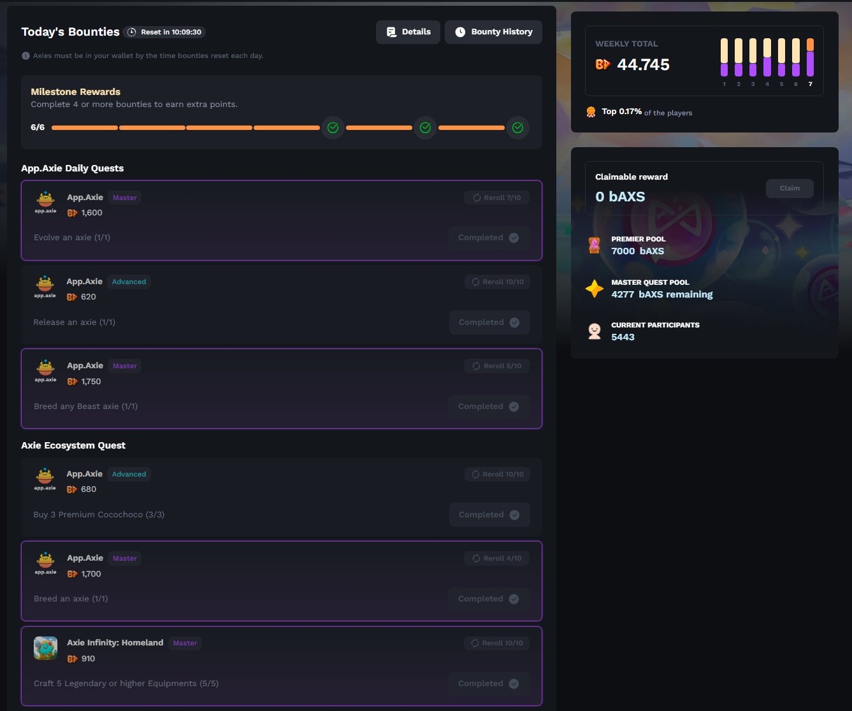Click Completed on the Evolve an axie quest
Image resolution: width=852 pixels, height=711 pixels.
click(488, 238)
